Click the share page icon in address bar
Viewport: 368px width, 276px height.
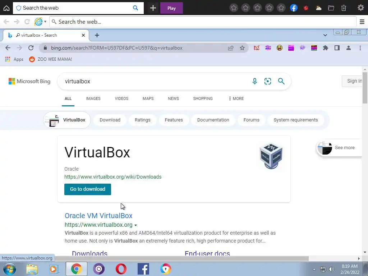[231, 48]
